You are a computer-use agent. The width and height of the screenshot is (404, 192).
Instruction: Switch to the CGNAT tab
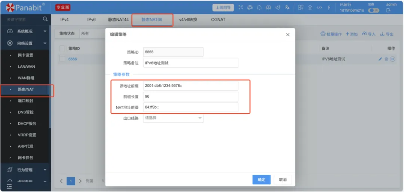pos(218,19)
